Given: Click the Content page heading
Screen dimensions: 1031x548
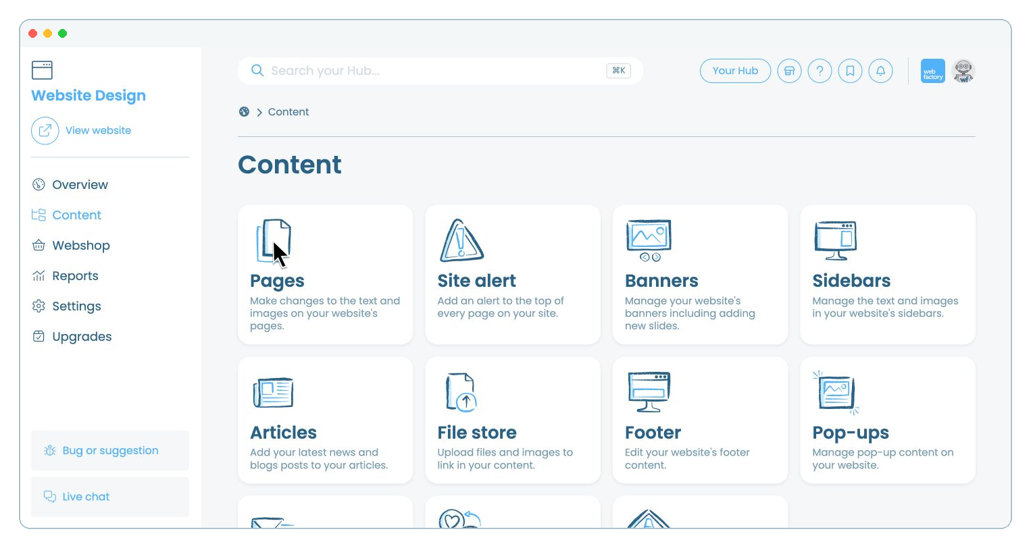Looking at the screenshot, I should tap(290, 165).
